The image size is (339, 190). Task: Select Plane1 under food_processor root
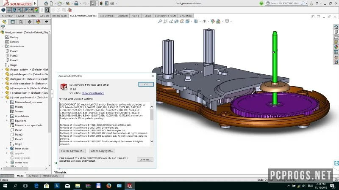point(14,51)
